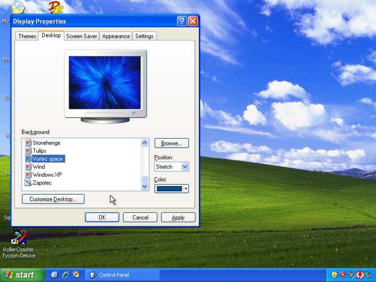Image resolution: width=376 pixels, height=282 pixels.
Task: Select Control Panel taskbar button
Action: coord(122,275)
